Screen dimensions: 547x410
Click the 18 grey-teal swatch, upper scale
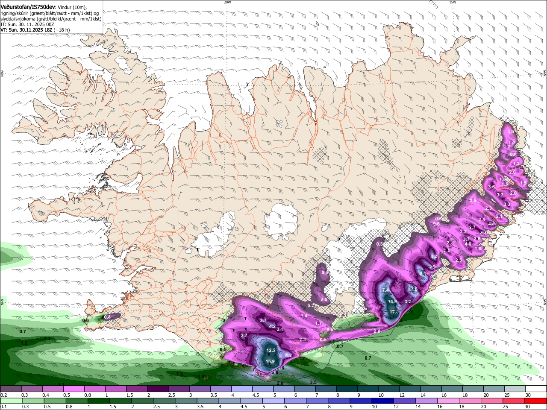click(x=473, y=389)
